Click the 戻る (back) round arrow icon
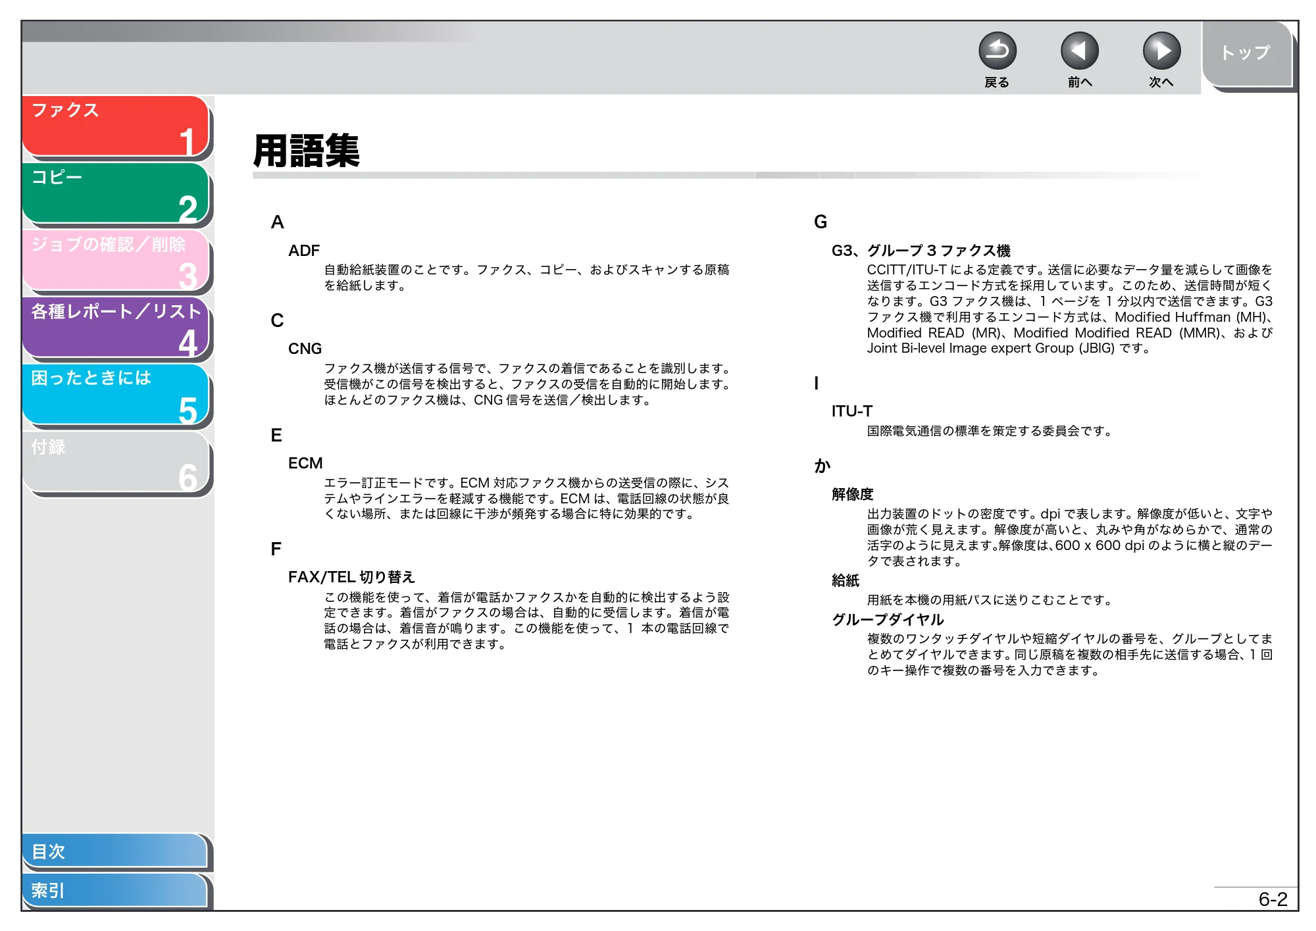Screen dimensions: 1316x931 (997, 51)
